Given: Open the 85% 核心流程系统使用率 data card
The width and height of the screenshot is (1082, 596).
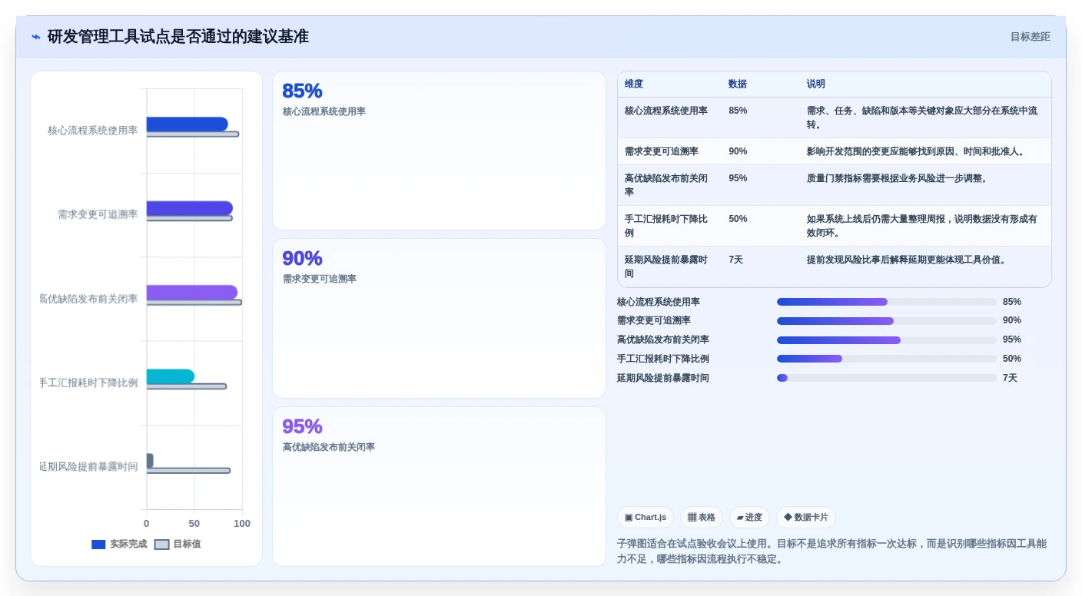Looking at the screenshot, I should 439,151.
